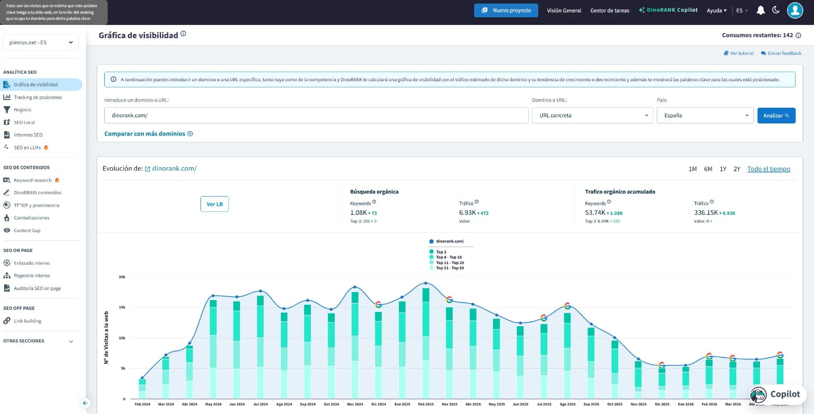Open the España country dropdown
Image resolution: width=814 pixels, height=414 pixels.
(705, 115)
